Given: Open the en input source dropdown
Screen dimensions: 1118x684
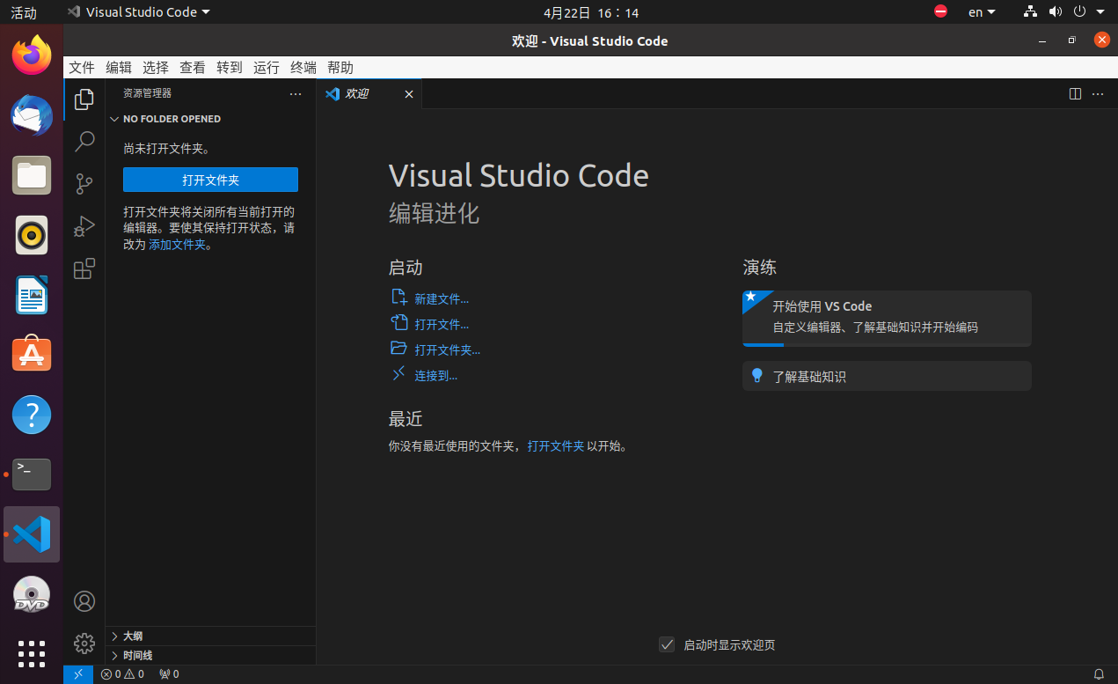Looking at the screenshot, I should coord(982,12).
